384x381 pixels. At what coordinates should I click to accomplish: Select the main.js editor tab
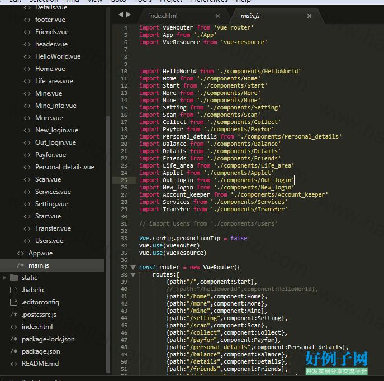tap(250, 16)
